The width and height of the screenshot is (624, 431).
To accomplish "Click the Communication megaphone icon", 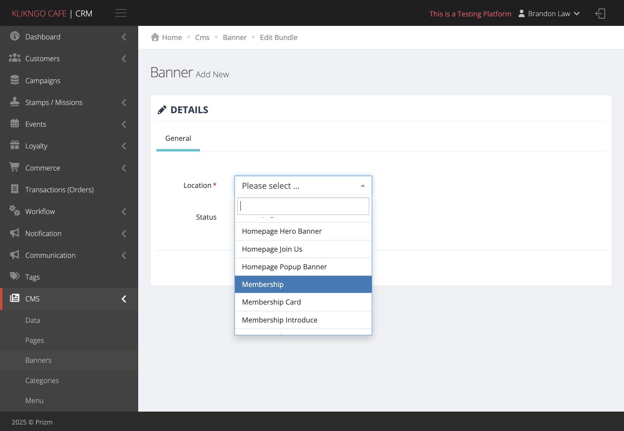I will click(14, 255).
